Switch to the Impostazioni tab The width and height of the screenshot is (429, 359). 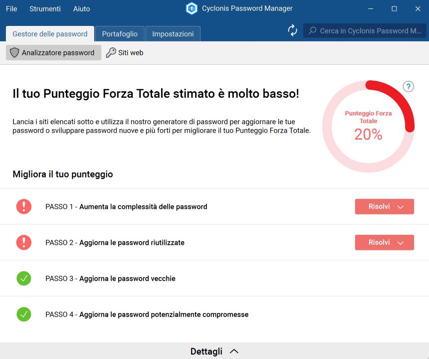coord(173,34)
